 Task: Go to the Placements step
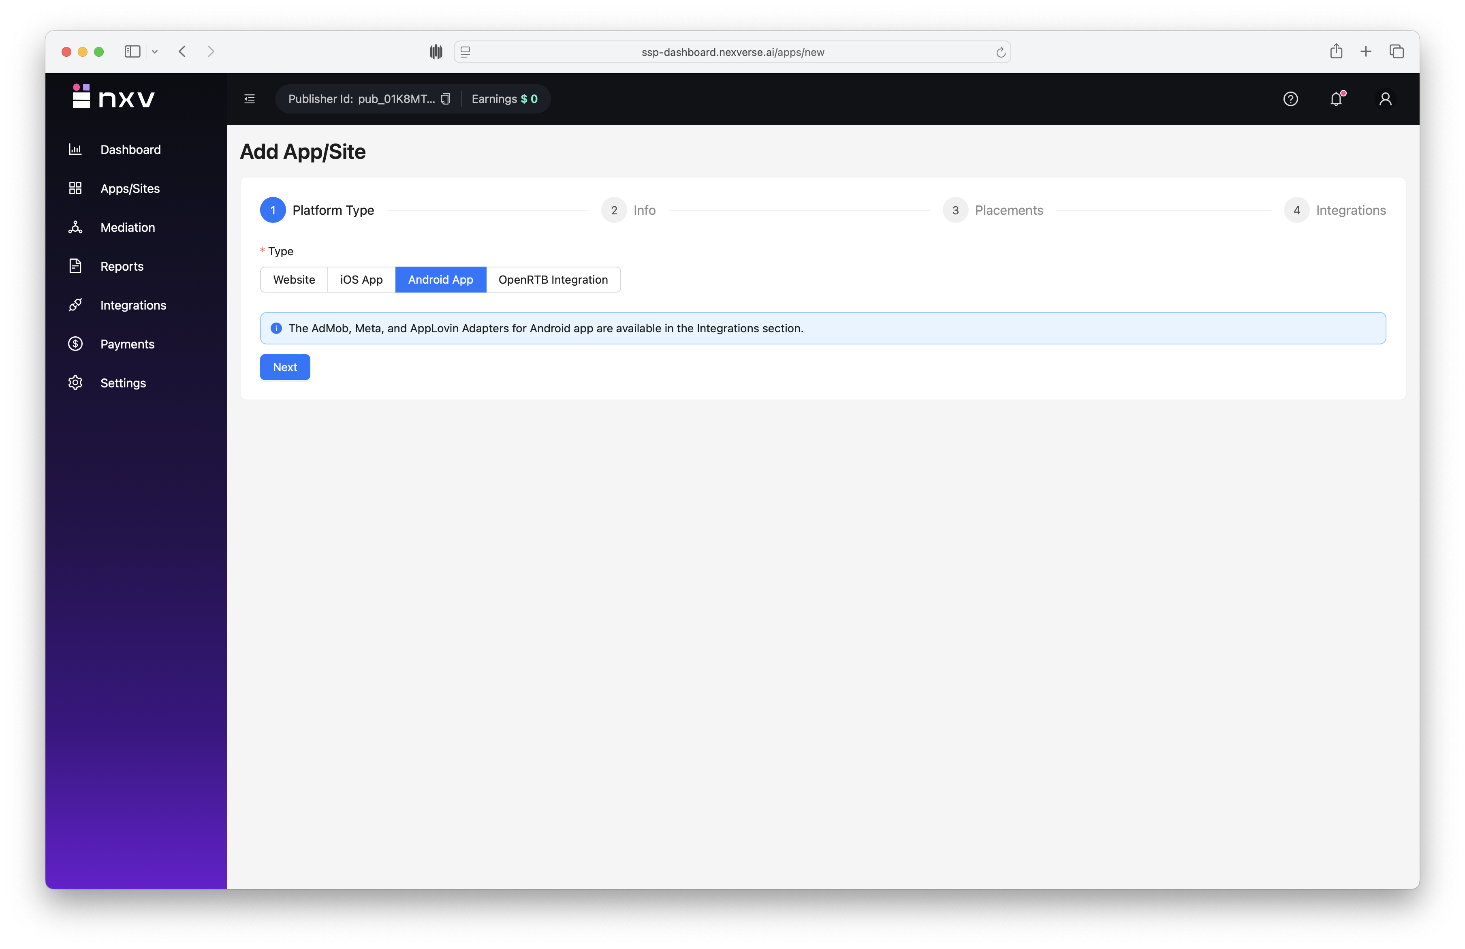tap(1009, 210)
